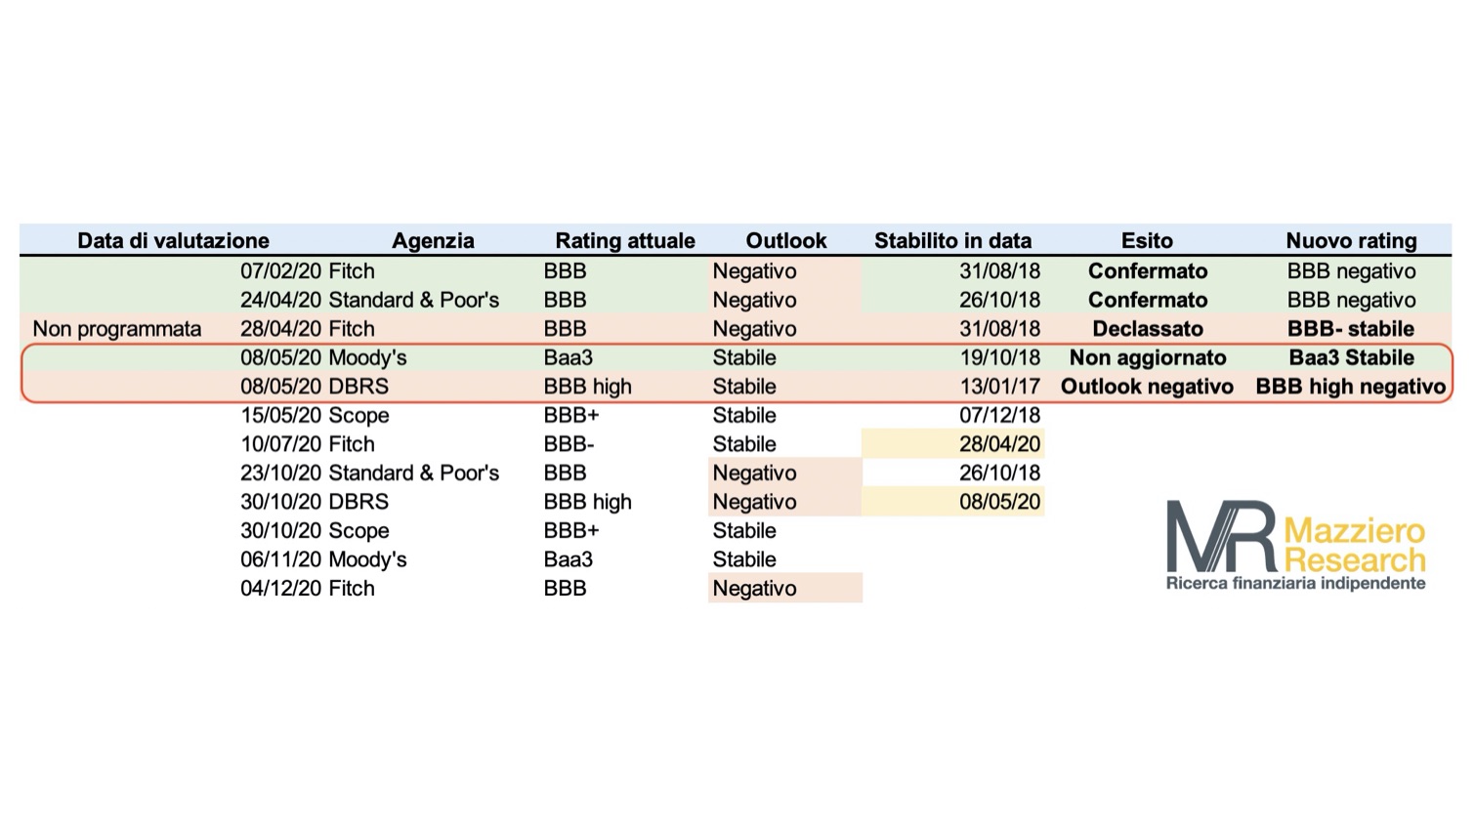Click the 'Nuovo rating' header
This screenshot has height=824, width=1475.
(x=1351, y=241)
